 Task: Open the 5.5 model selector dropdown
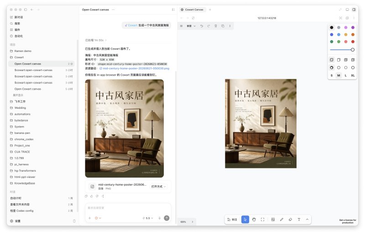click(x=148, y=218)
